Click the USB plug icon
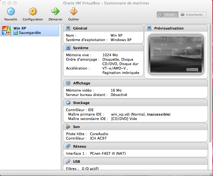This screenshot has width=213, height=176. point(68,161)
